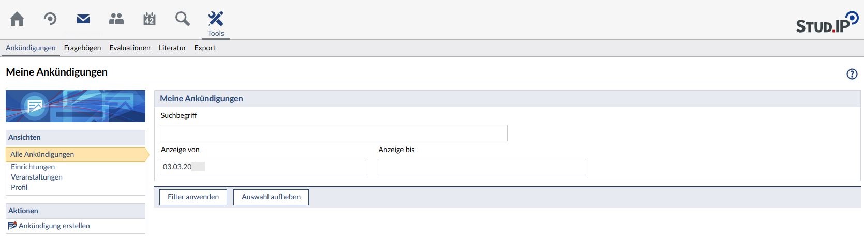Open the Export tab
This screenshot has height=238, width=864.
(205, 48)
